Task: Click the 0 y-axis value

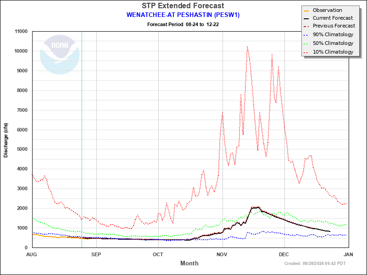Action: pyautogui.click(x=26, y=247)
